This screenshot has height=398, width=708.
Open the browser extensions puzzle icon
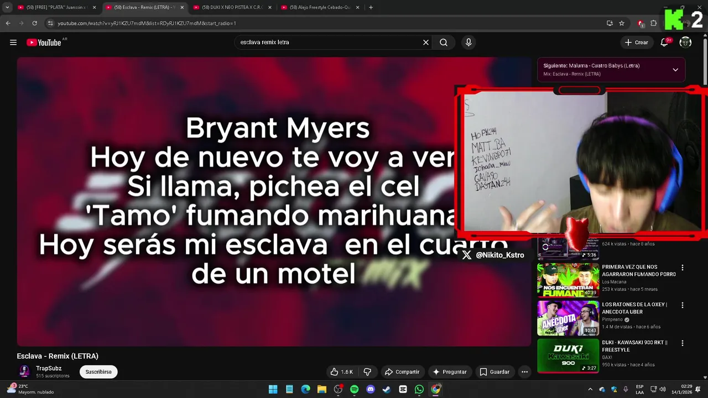(654, 23)
